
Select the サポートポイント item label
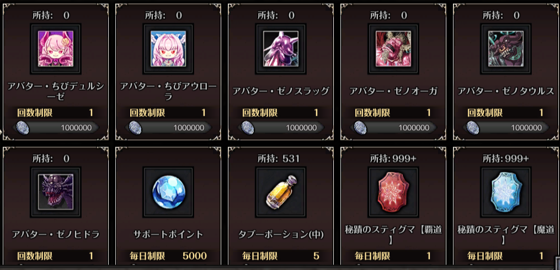pyautogui.click(x=168, y=234)
